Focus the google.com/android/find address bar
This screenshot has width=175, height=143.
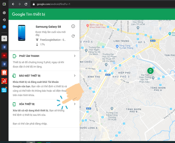coord(103,4)
